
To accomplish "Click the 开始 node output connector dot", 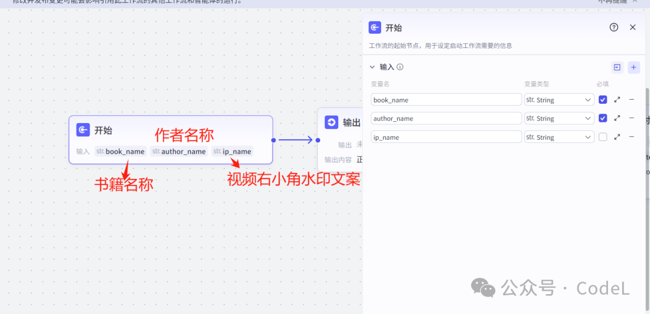I will pyautogui.click(x=273, y=140).
